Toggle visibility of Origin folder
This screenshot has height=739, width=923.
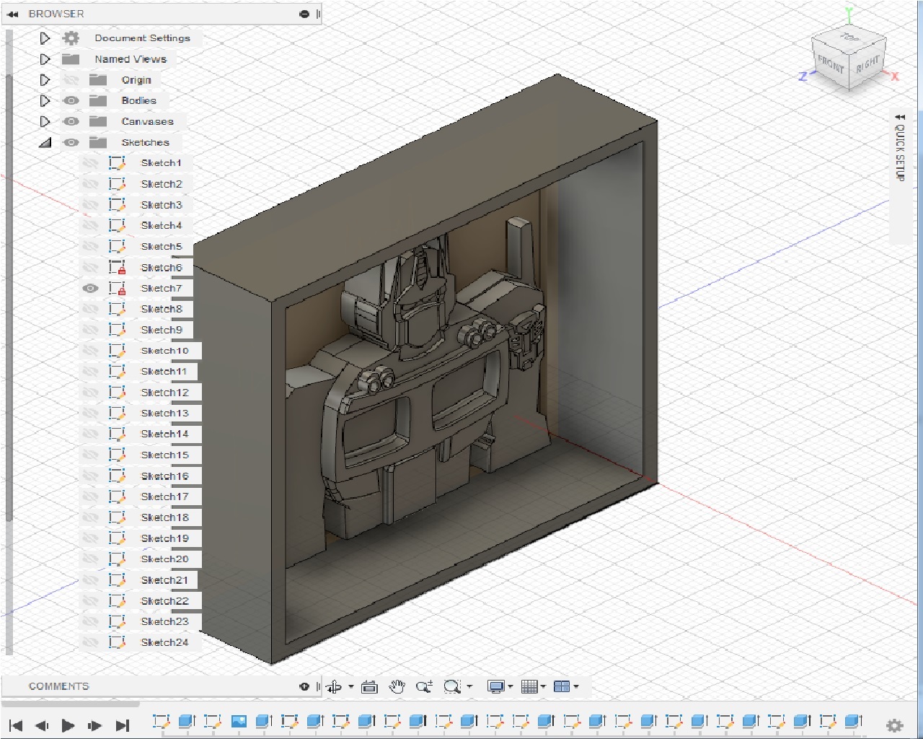tap(71, 80)
